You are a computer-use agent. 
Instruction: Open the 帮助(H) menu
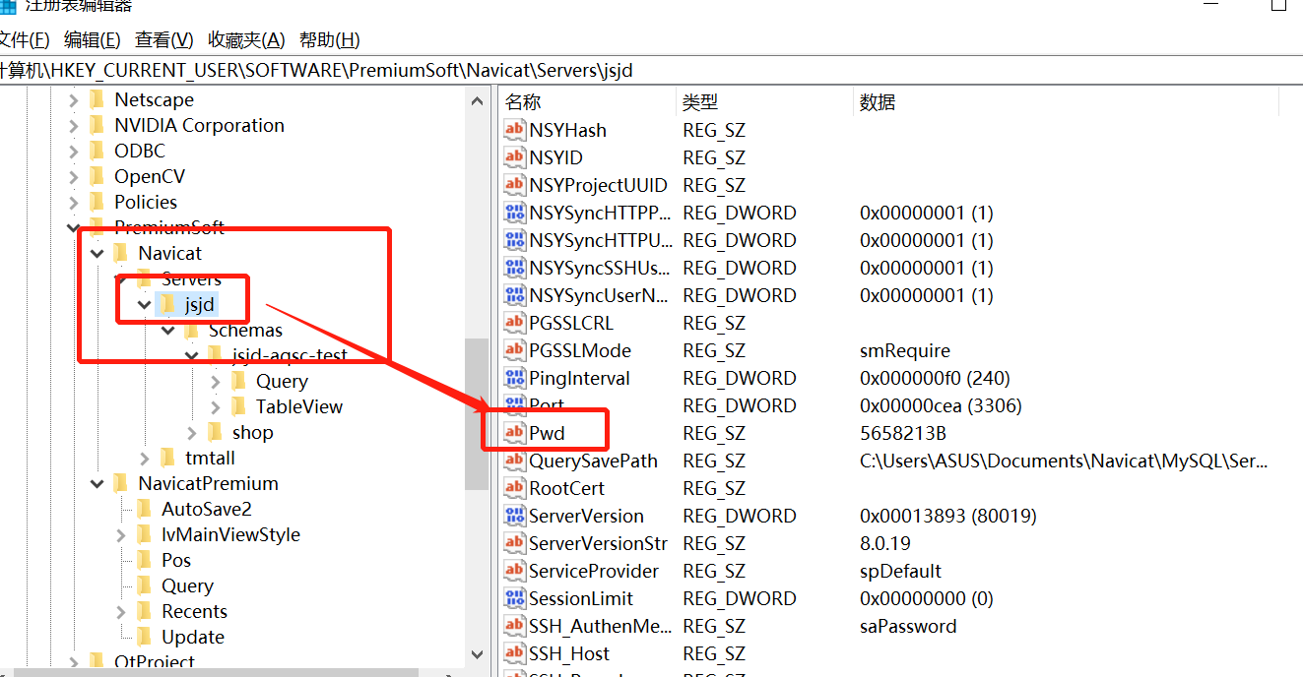pyautogui.click(x=329, y=40)
